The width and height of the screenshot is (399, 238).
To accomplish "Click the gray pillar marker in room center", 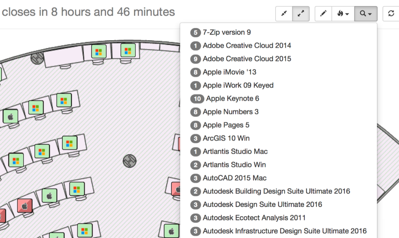I will pyautogui.click(x=129, y=161).
